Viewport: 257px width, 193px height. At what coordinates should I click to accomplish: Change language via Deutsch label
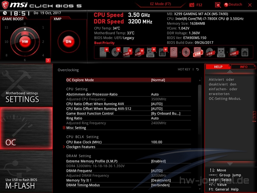[x=235, y=4]
